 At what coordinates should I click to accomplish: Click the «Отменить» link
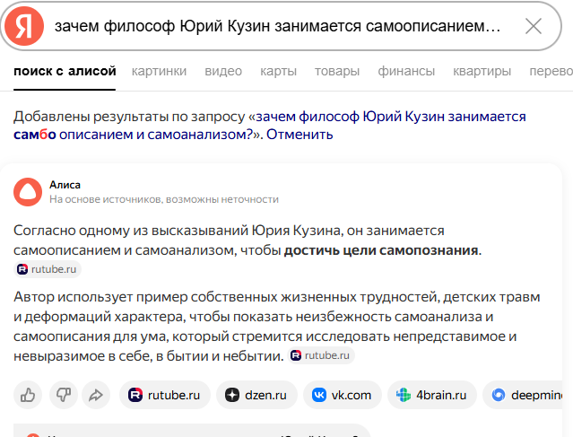[x=300, y=135]
